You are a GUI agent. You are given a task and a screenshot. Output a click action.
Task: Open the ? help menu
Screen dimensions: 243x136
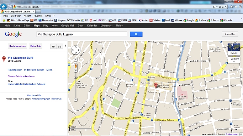click(x=54, y=16)
